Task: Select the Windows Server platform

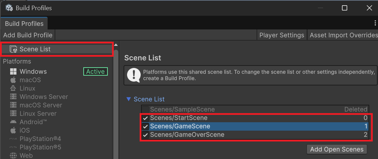Action: [44, 97]
